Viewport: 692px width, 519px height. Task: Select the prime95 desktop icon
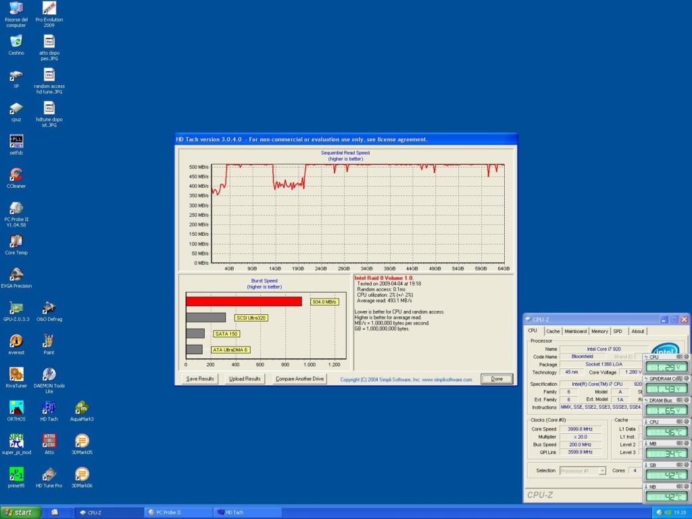point(16,478)
